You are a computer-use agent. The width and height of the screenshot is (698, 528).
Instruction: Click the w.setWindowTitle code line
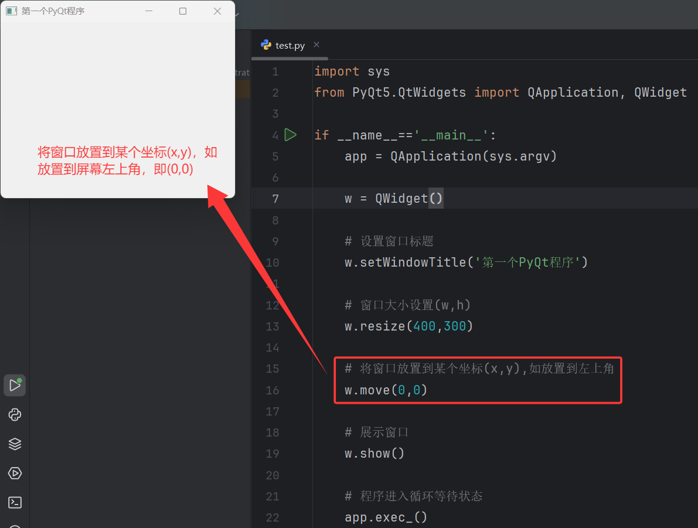(466, 262)
